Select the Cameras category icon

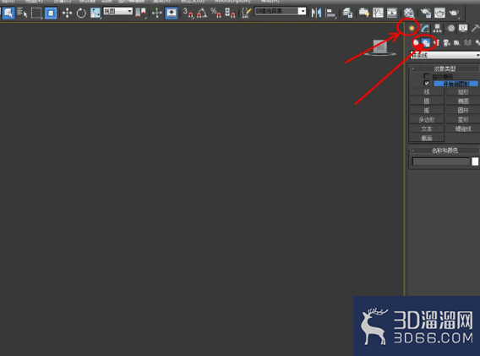(x=447, y=43)
